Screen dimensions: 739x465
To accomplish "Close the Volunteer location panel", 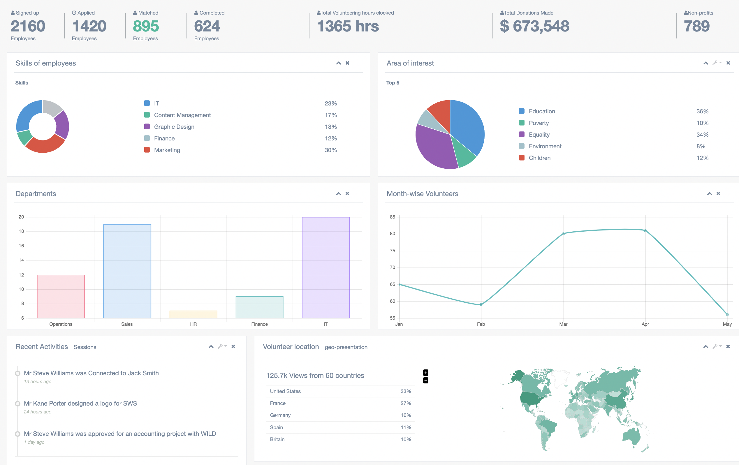I will tap(728, 346).
